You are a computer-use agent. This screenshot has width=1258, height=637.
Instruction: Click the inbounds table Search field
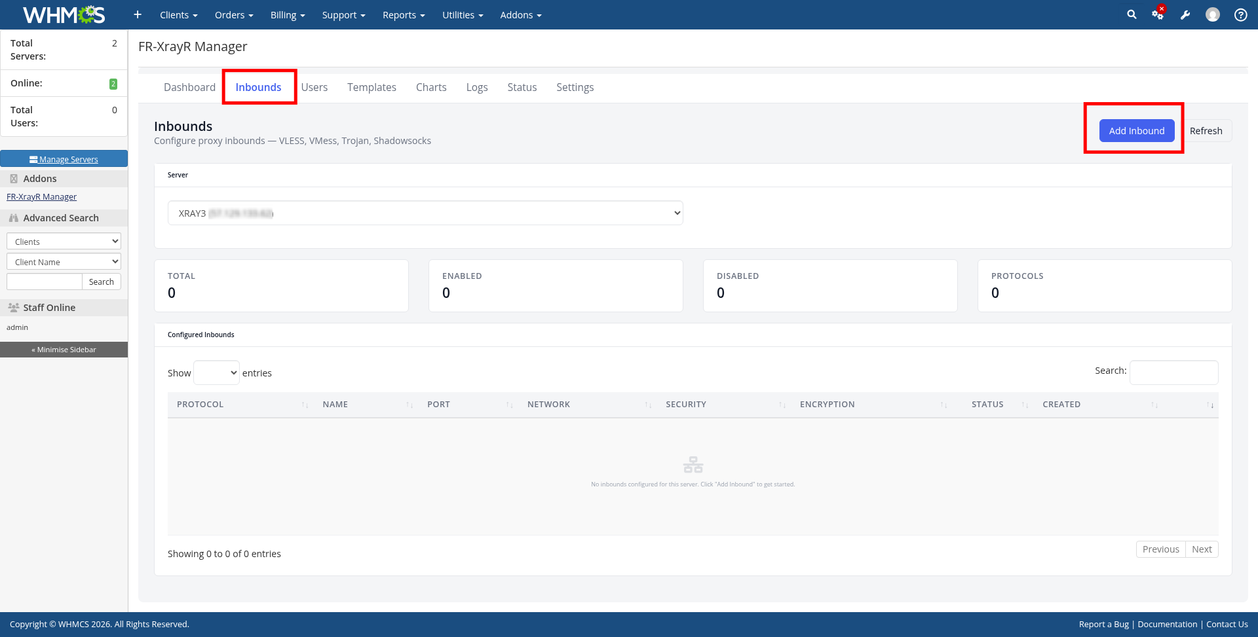pos(1173,373)
